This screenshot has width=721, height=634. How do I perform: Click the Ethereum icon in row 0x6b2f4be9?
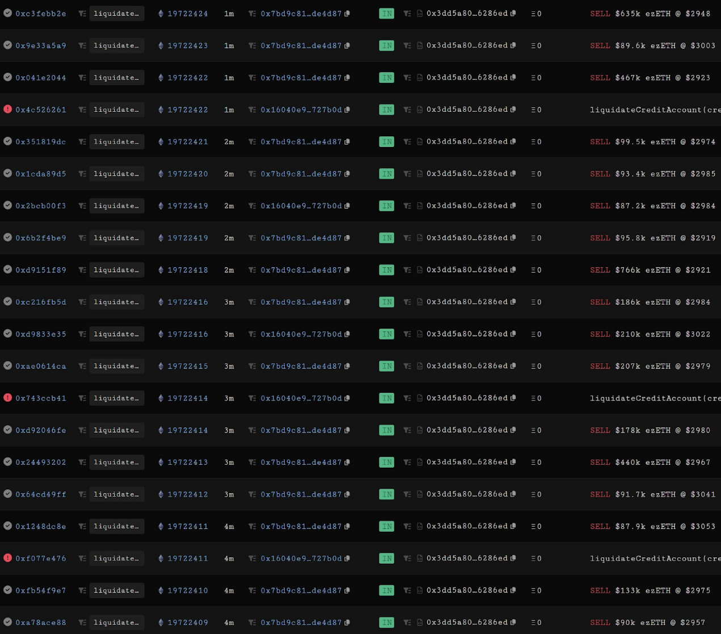(x=161, y=238)
